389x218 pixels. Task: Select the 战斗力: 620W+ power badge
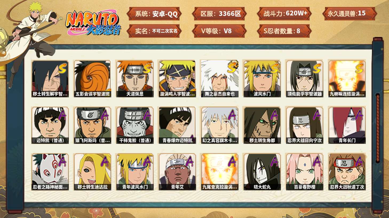coord(284,14)
